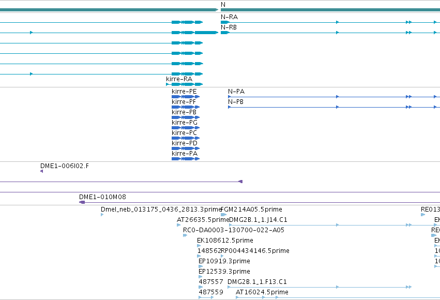Image resolution: width=440 pixels, height=300 pixels.
Task: Click the N-PB protein label
Action: (x=236, y=102)
